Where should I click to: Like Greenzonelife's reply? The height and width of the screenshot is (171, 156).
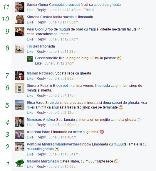38,63
